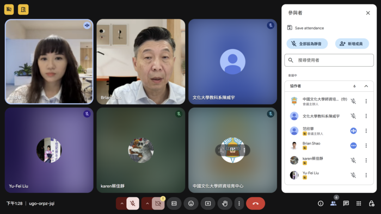Viewport: 381px width, 214px height.
Task: Open more options for 范欣華 row
Action: 366,131
